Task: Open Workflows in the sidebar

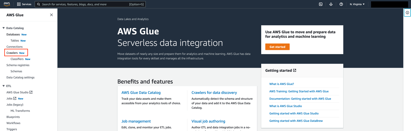Action: point(13,123)
